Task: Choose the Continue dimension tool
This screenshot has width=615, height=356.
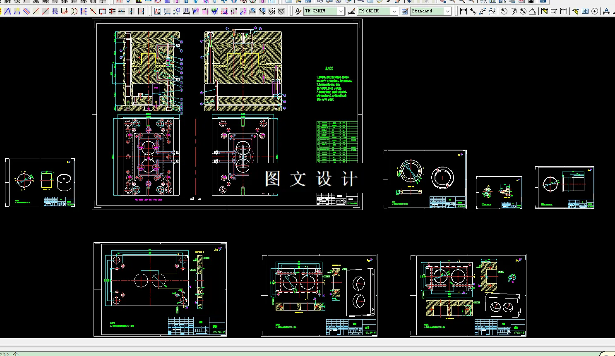Action: tap(564, 11)
